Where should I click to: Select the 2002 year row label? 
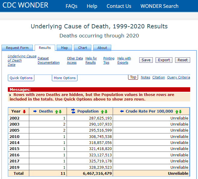coord(14,118)
